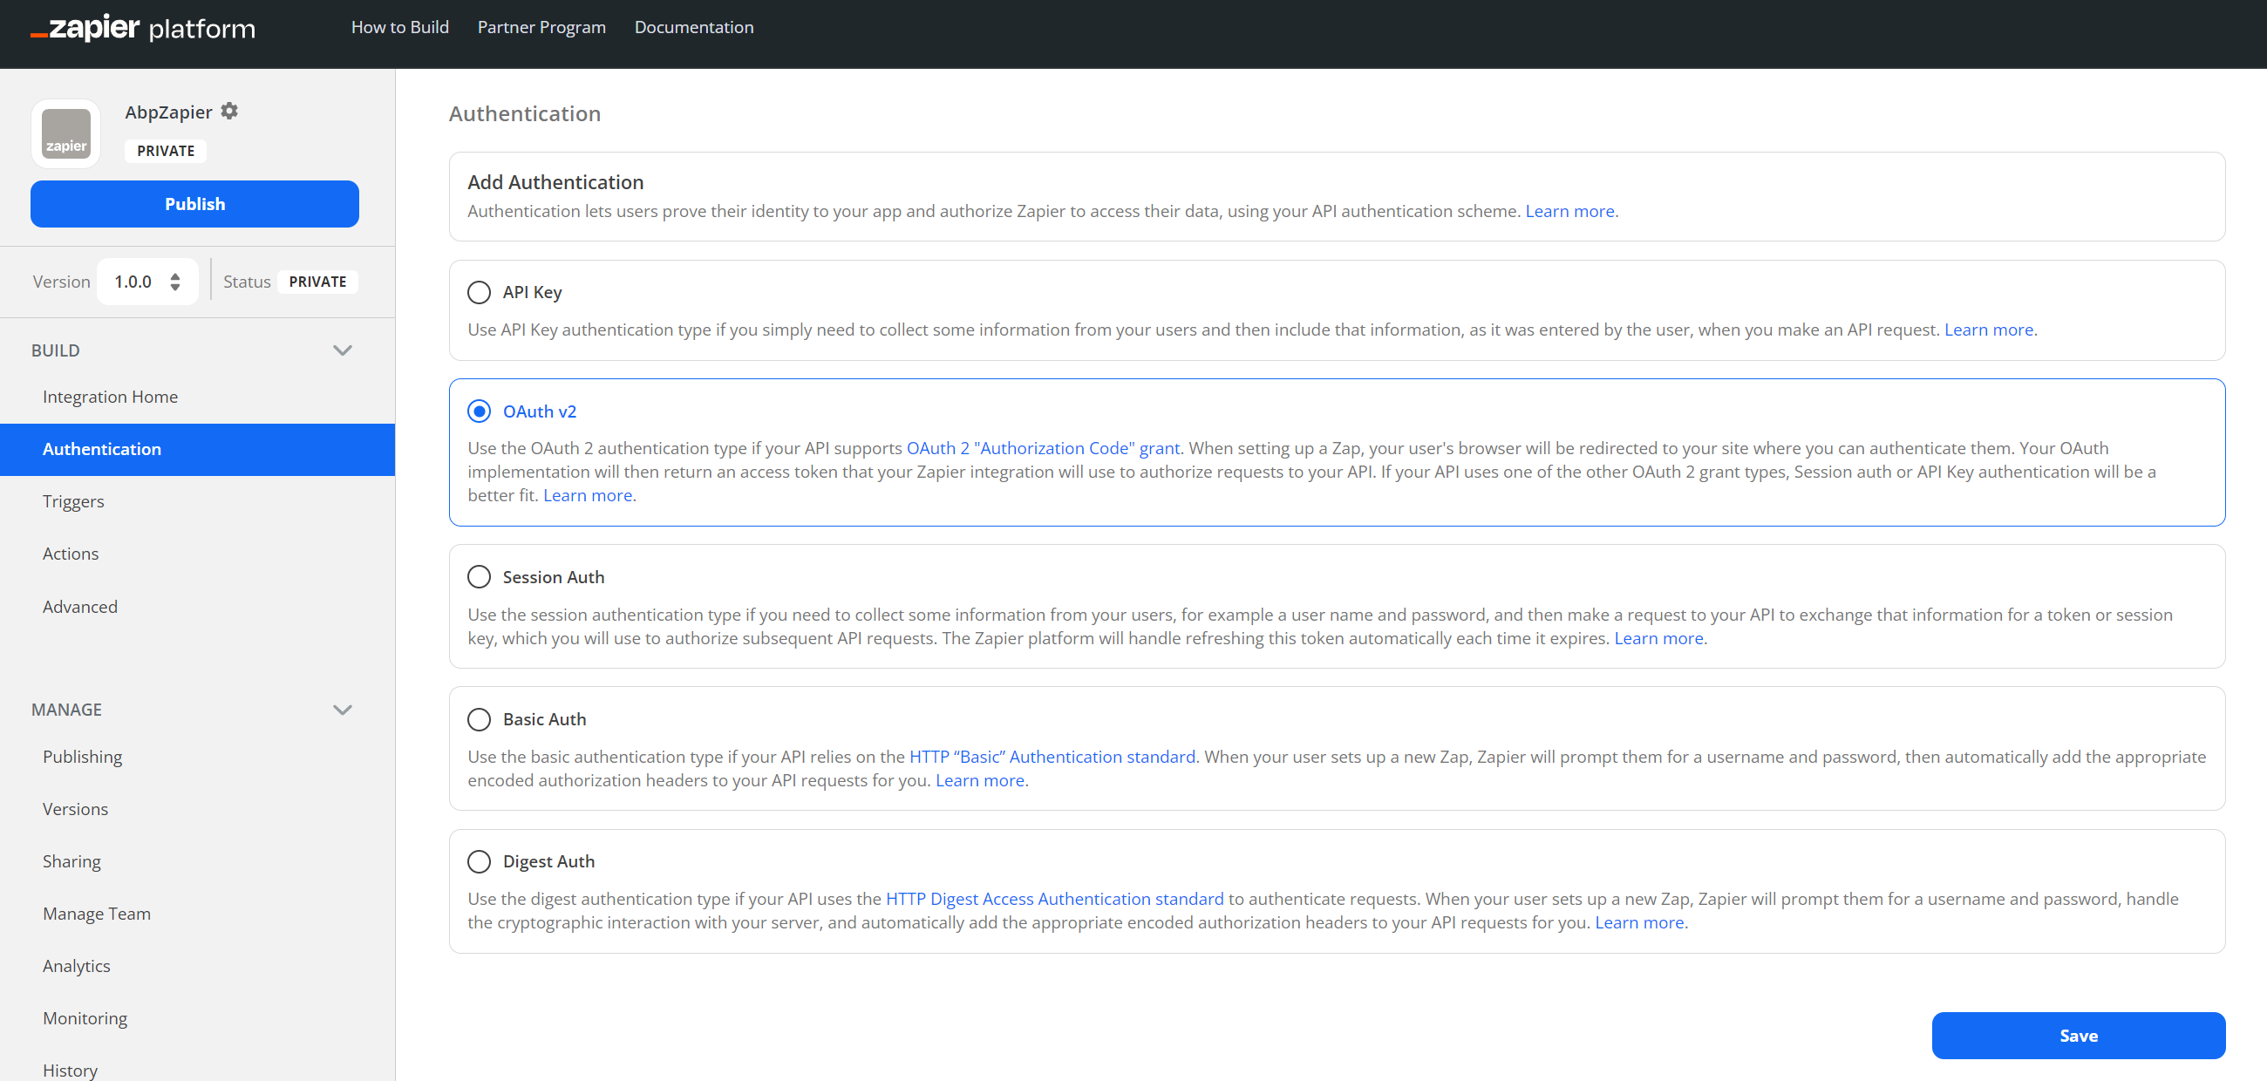This screenshot has height=1081, width=2267.
Task: Open OAuth 2 "Authorization Code" grant link
Action: pos(1043,448)
